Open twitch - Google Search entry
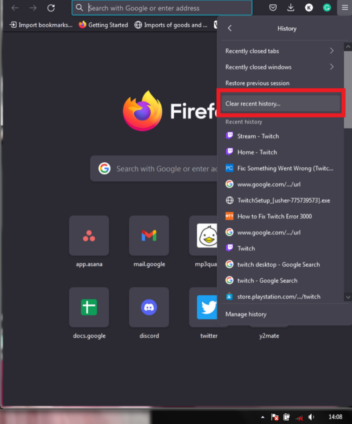The width and height of the screenshot is (352, 424). click(x=280, y=280)
